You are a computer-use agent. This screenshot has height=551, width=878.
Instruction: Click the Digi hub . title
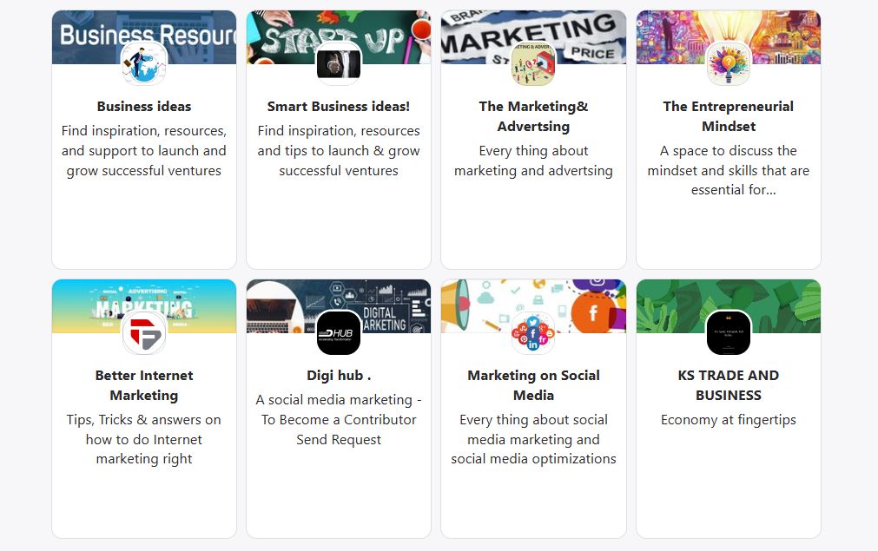pos(339,376)
